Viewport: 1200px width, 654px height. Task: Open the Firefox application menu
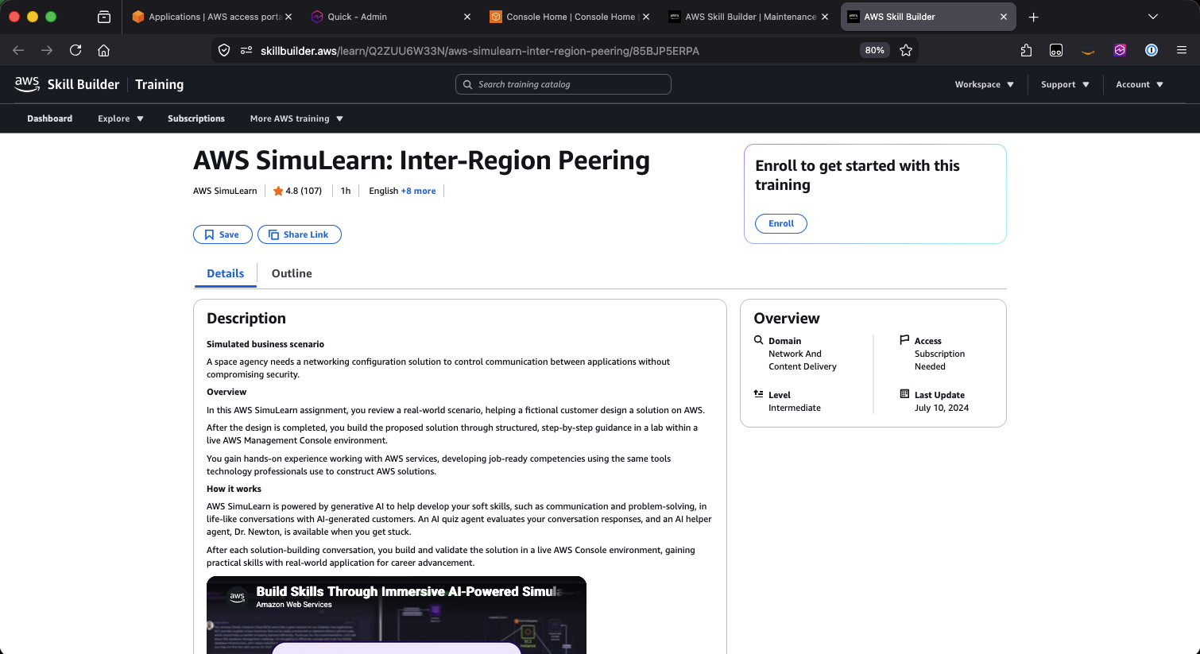tap(1182, 50)
